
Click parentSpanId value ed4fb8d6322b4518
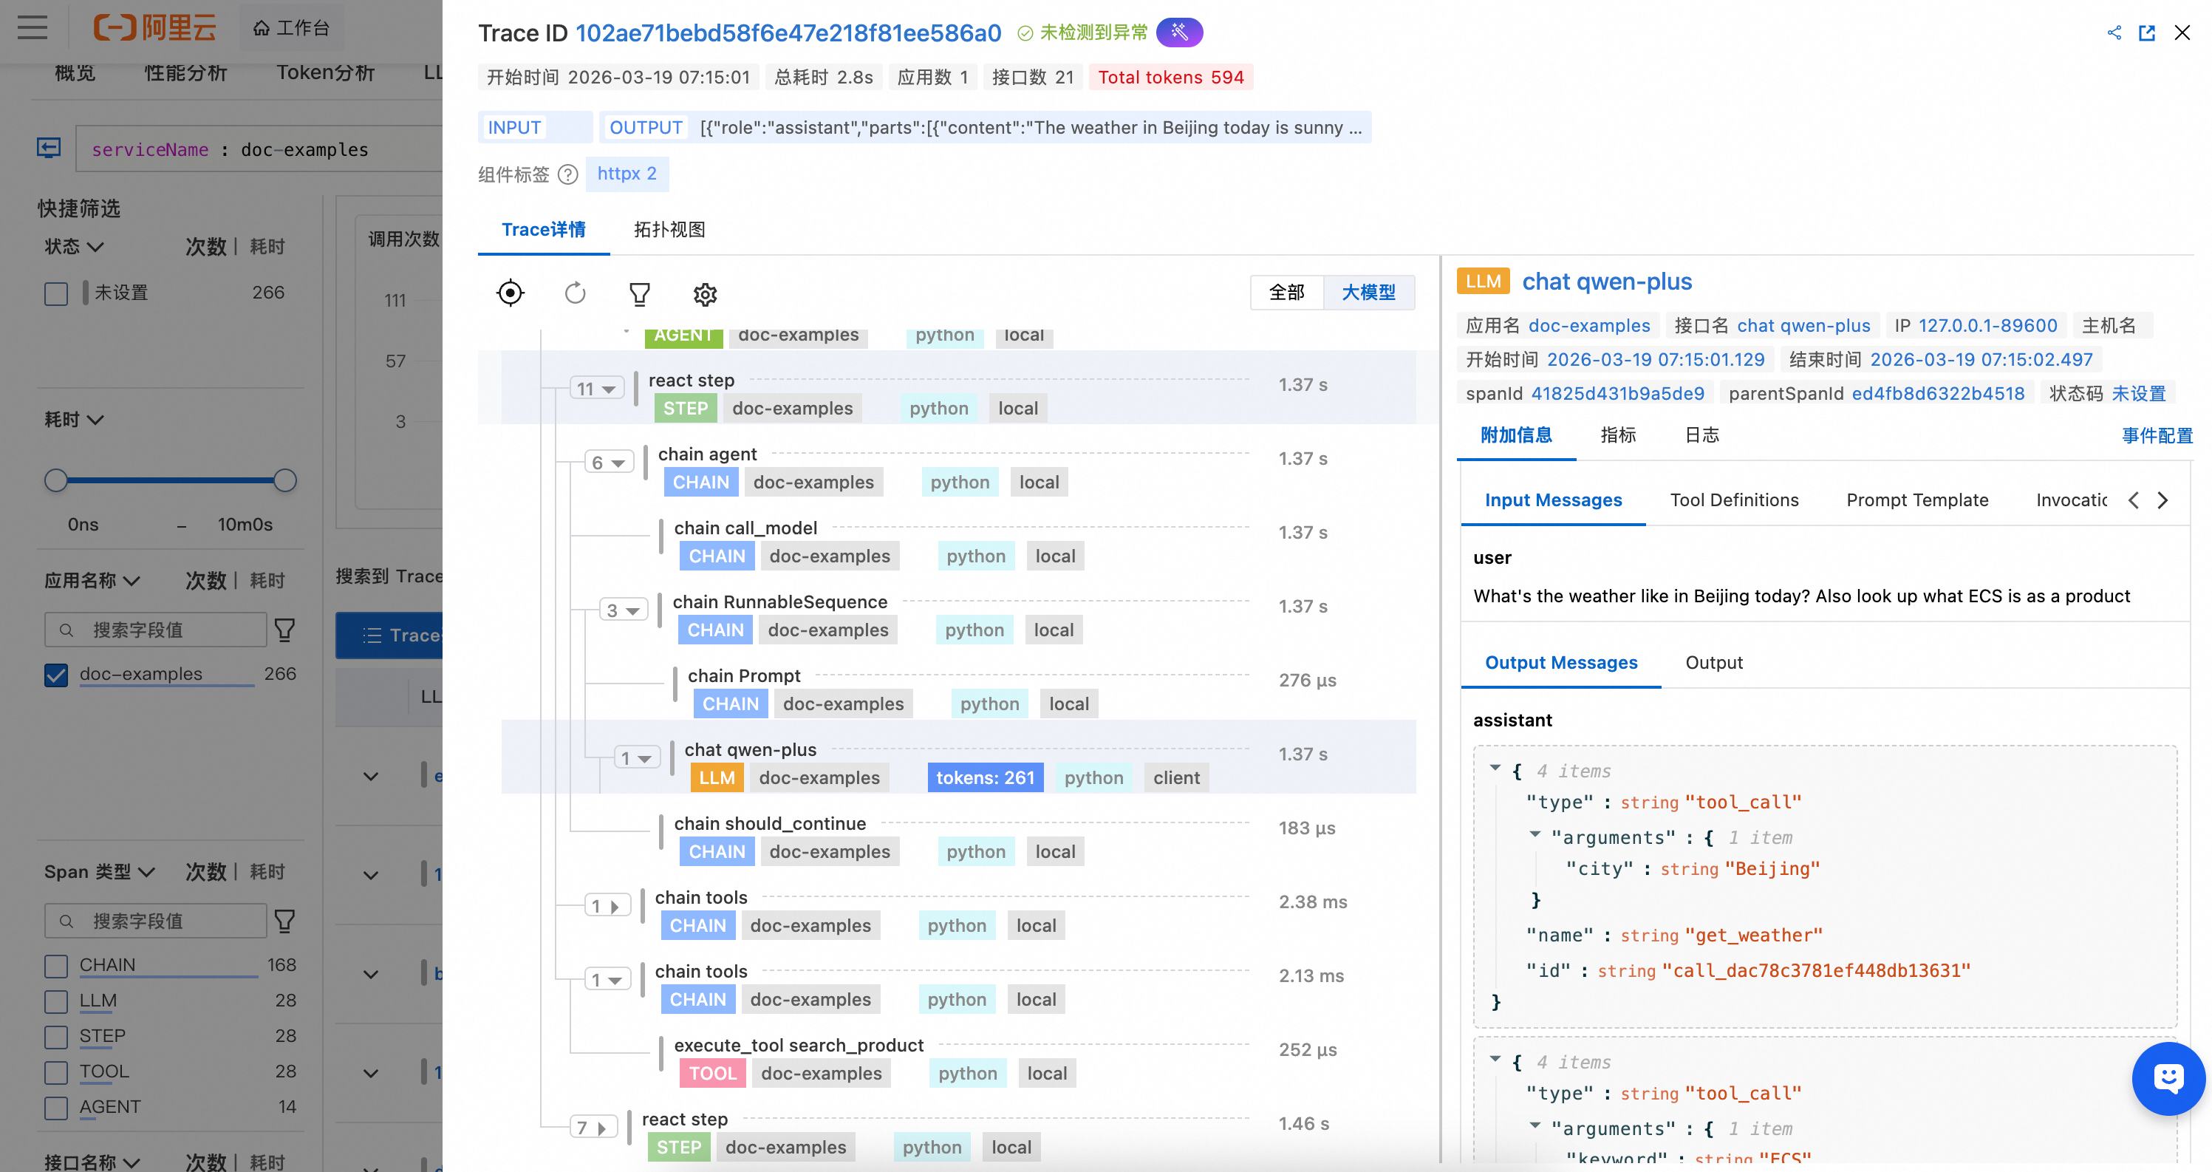coord(1937,394)
